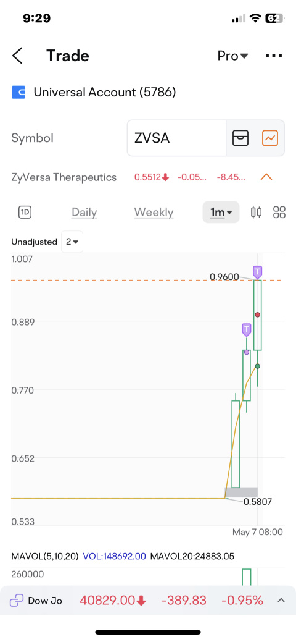This screenshot has width=296, height=642.
Task: Open the three-dot more options menu
Action: pos(274,56)
